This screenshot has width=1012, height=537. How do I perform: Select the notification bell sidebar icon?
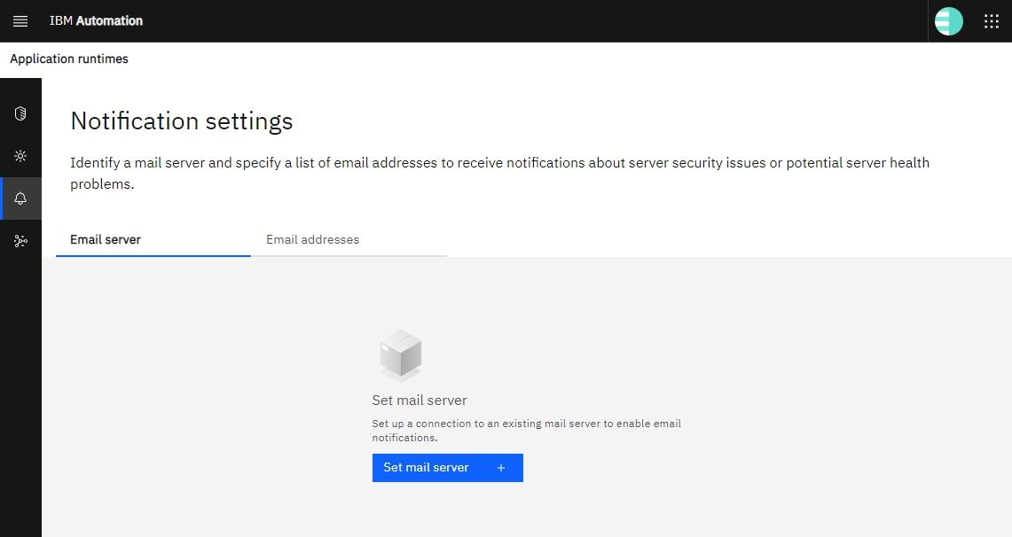coord(20,198)
